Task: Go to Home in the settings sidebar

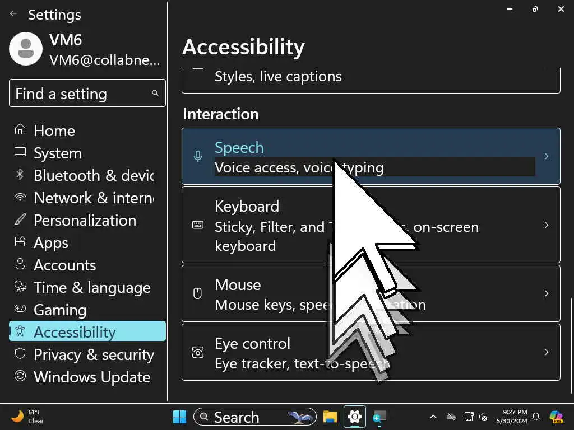Action: [87, 130]
